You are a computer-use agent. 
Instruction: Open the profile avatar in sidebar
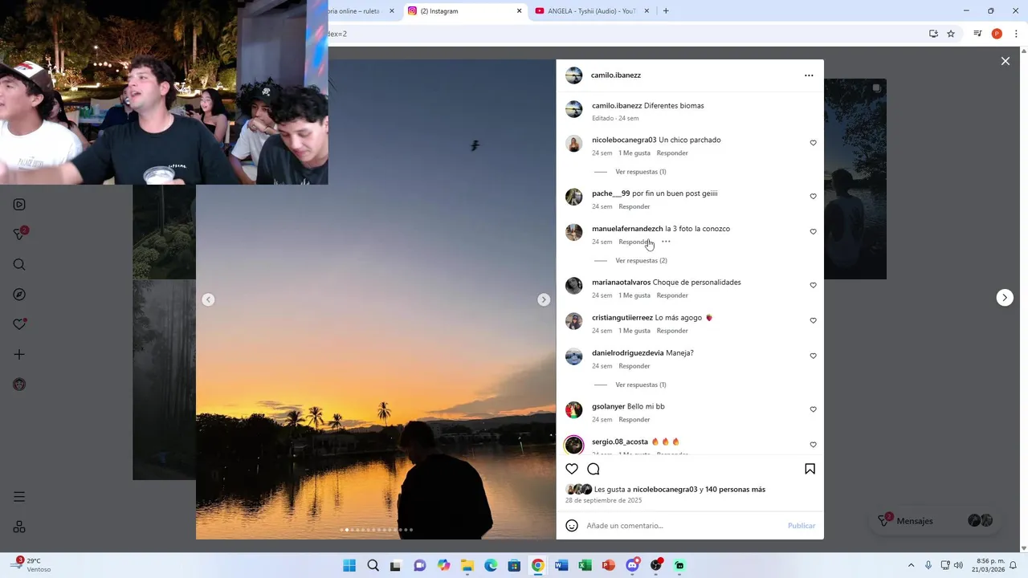[19, 385]
